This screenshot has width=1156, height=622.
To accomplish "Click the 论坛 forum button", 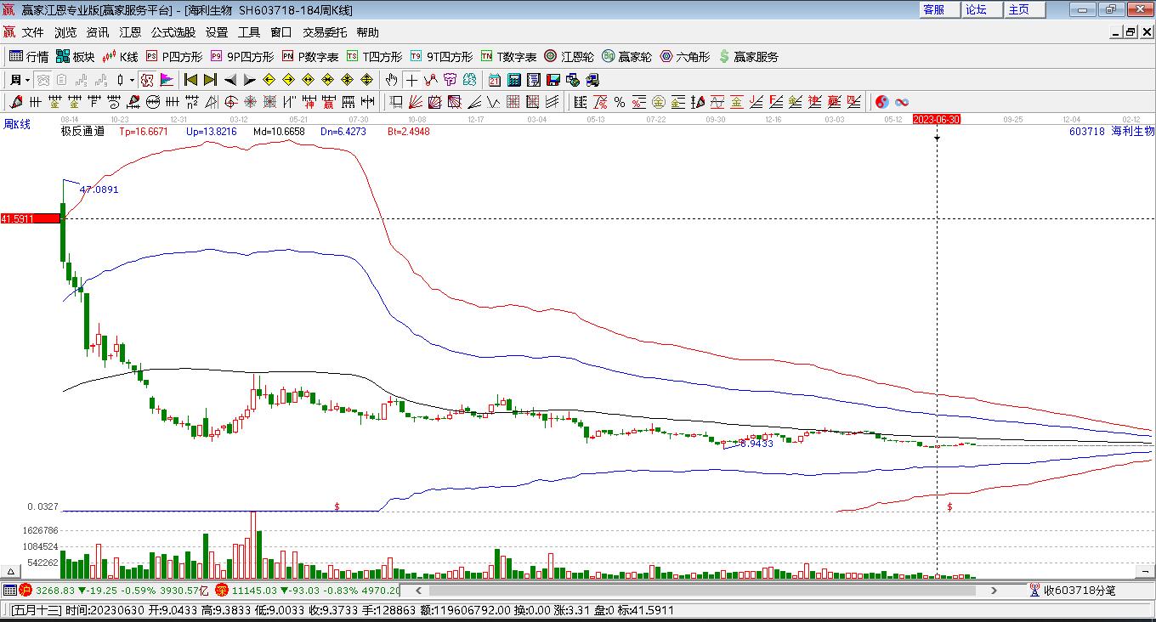I will coord(982,9).
